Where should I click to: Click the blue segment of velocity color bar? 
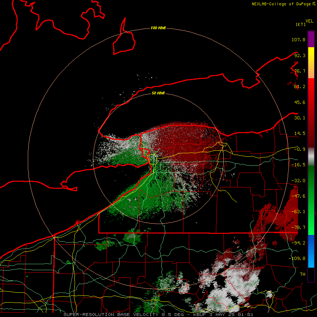311,251
